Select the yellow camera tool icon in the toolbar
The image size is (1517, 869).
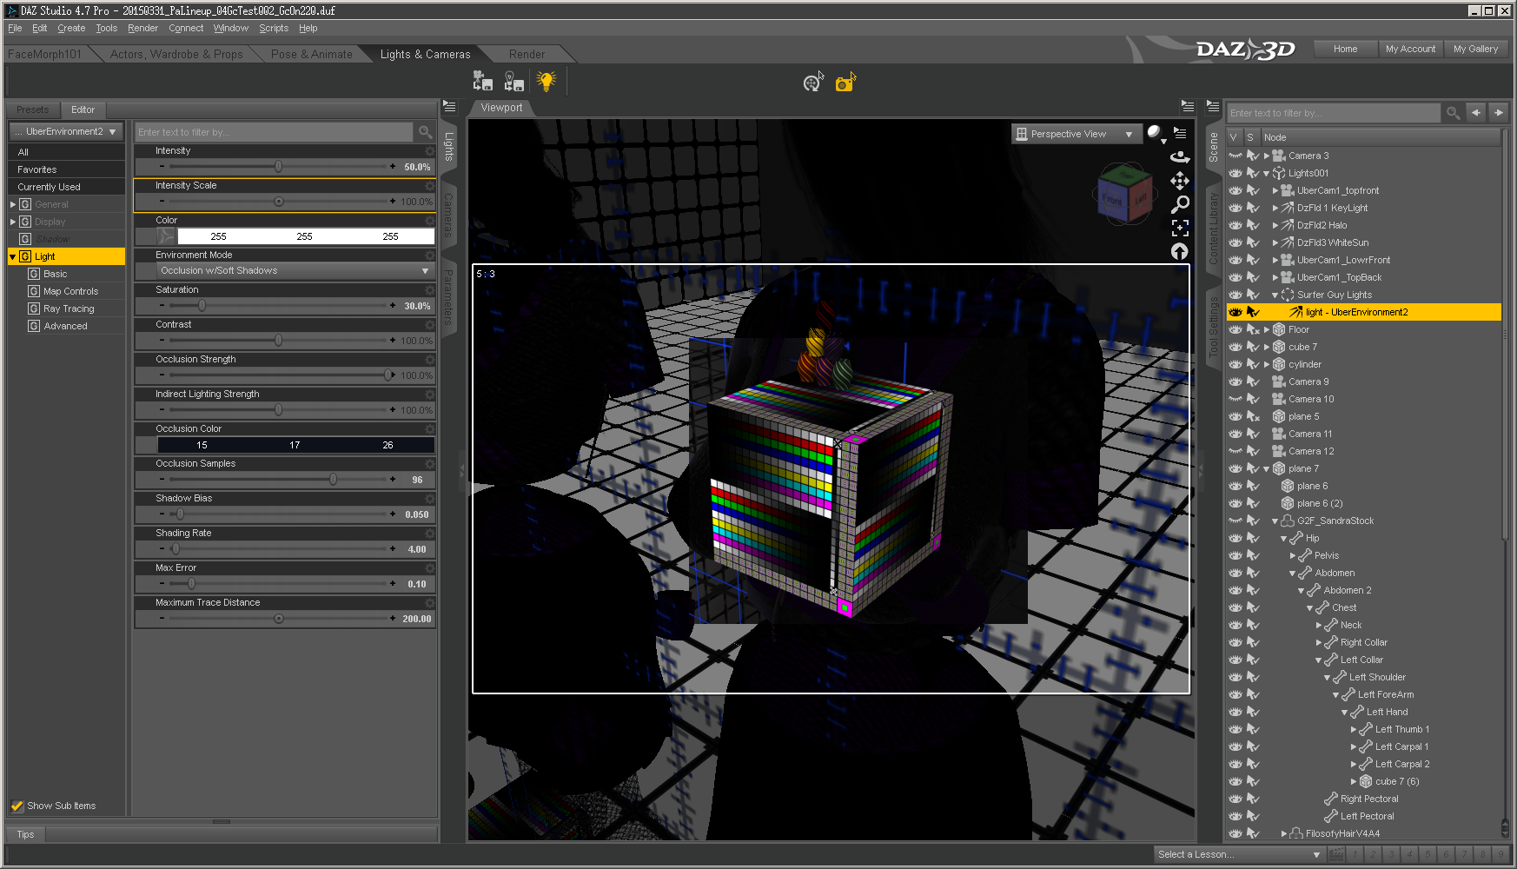click(845, 83)
